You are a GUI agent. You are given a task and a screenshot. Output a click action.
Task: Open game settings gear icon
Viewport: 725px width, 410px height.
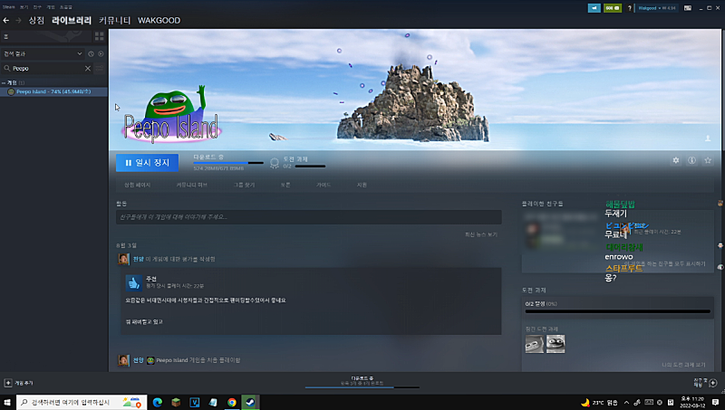coord(675,160)
